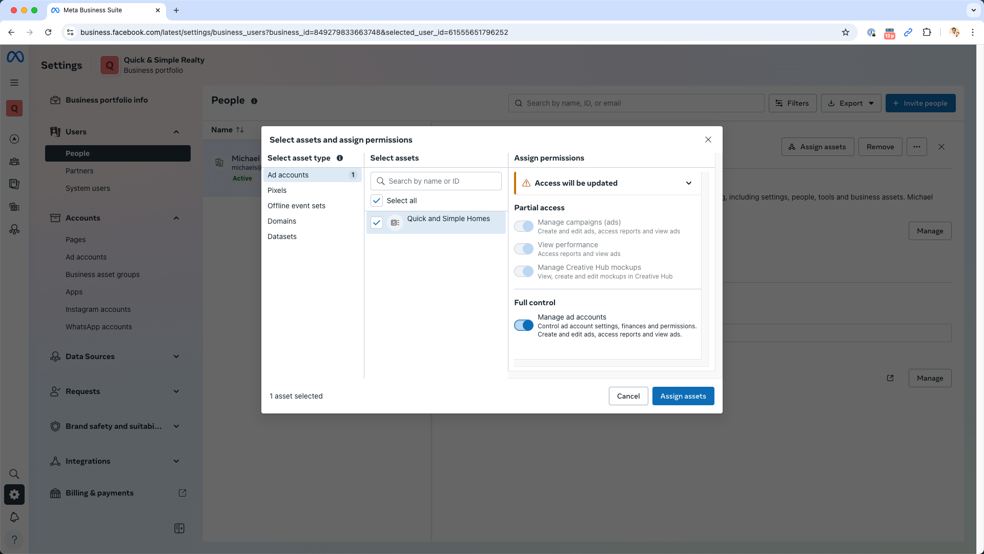Open Instagram accounts in sidebar
The height and width of the screenshot is (554, 984).
click(98, 309)
